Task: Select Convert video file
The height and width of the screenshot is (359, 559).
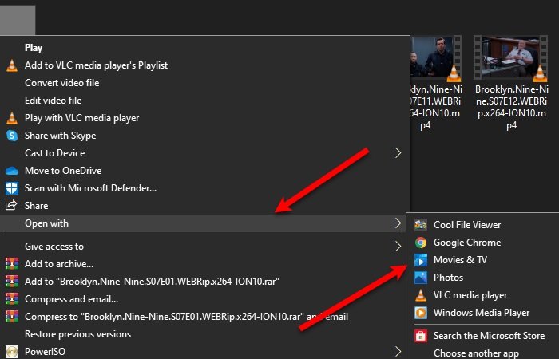Action: click(62, 83)
